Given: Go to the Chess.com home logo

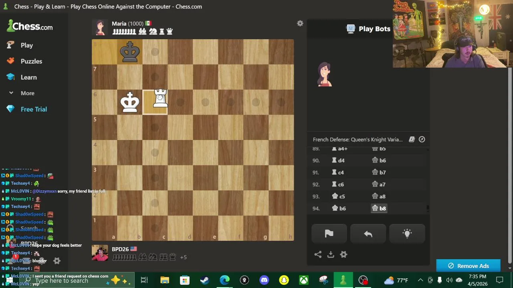Looking at the screenshot, I should tap(30, 26).
